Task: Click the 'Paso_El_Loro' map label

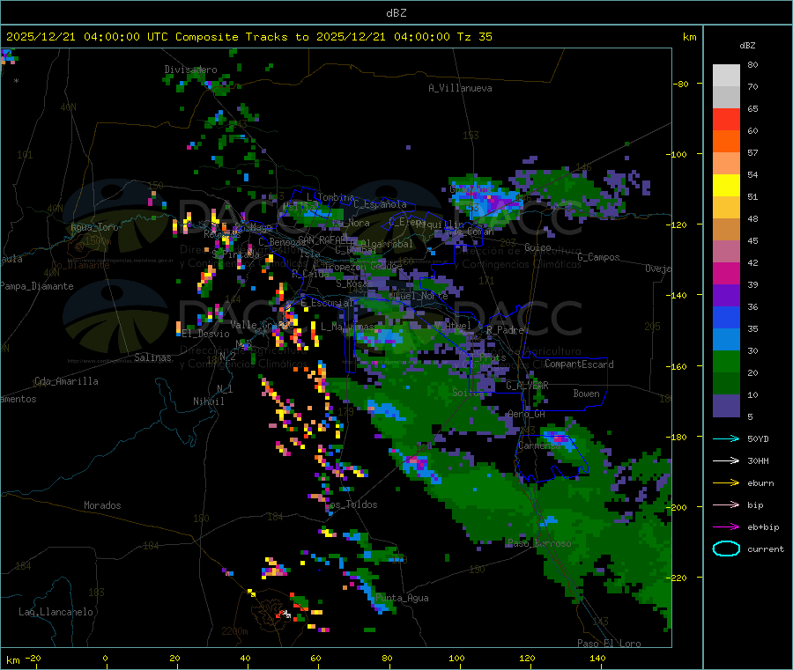Action: [x=610, y=644]
